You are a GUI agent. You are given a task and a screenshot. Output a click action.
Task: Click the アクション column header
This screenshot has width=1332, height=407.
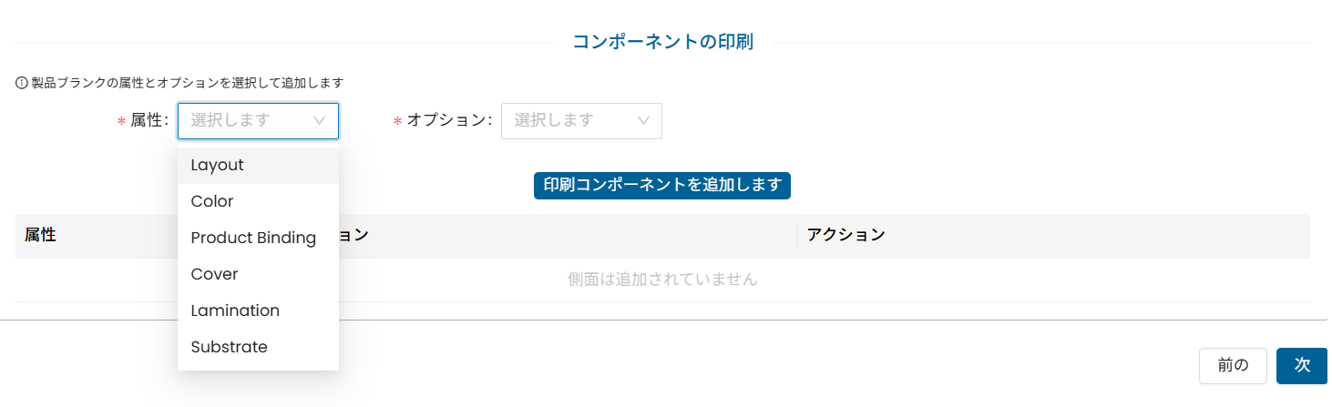(846, 236)
